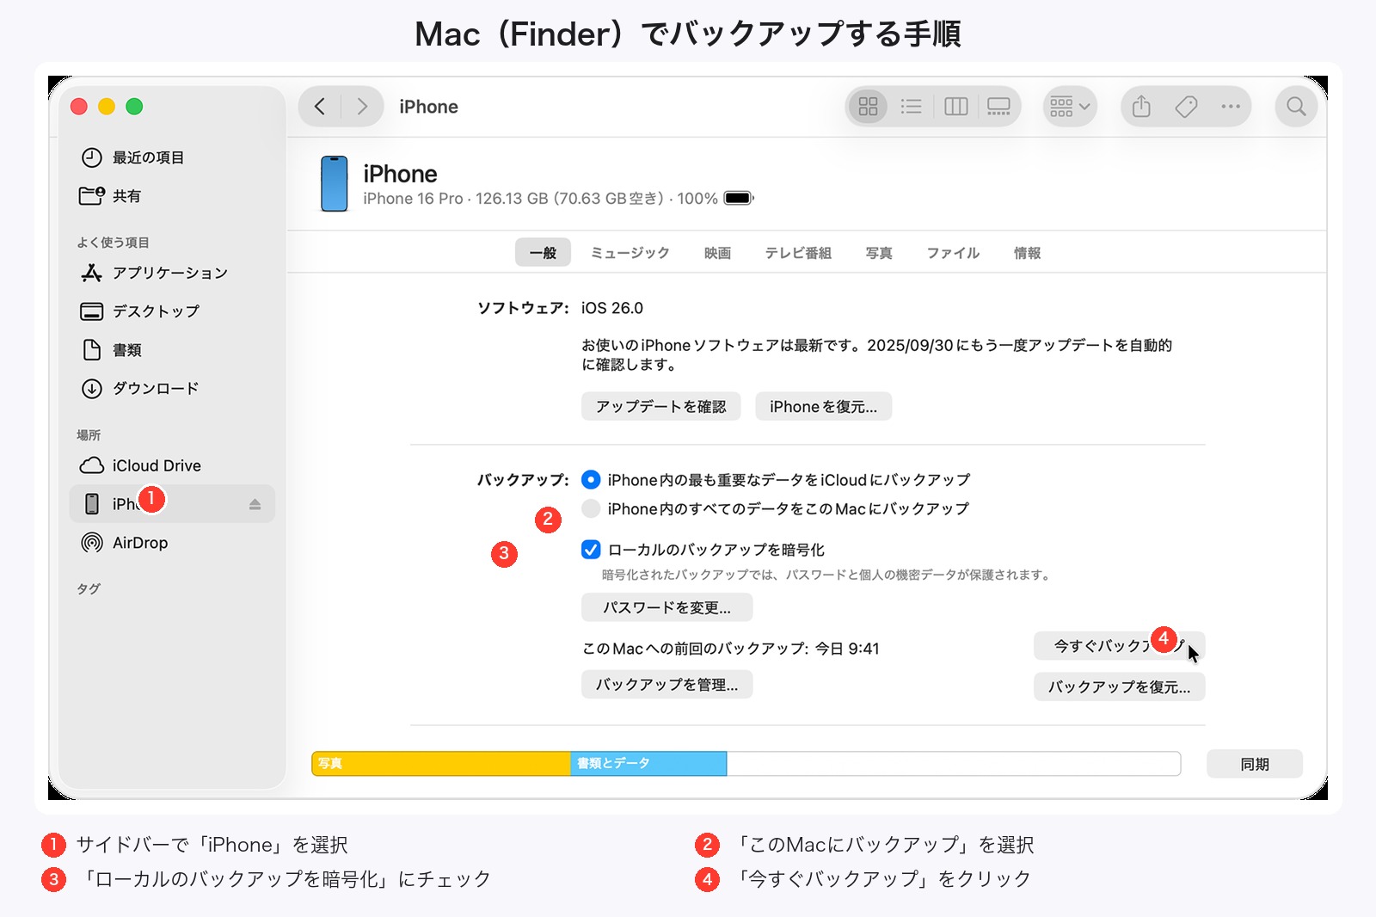
Task: Click the 今すぐバックアップ button
Action: point(1118,646)
